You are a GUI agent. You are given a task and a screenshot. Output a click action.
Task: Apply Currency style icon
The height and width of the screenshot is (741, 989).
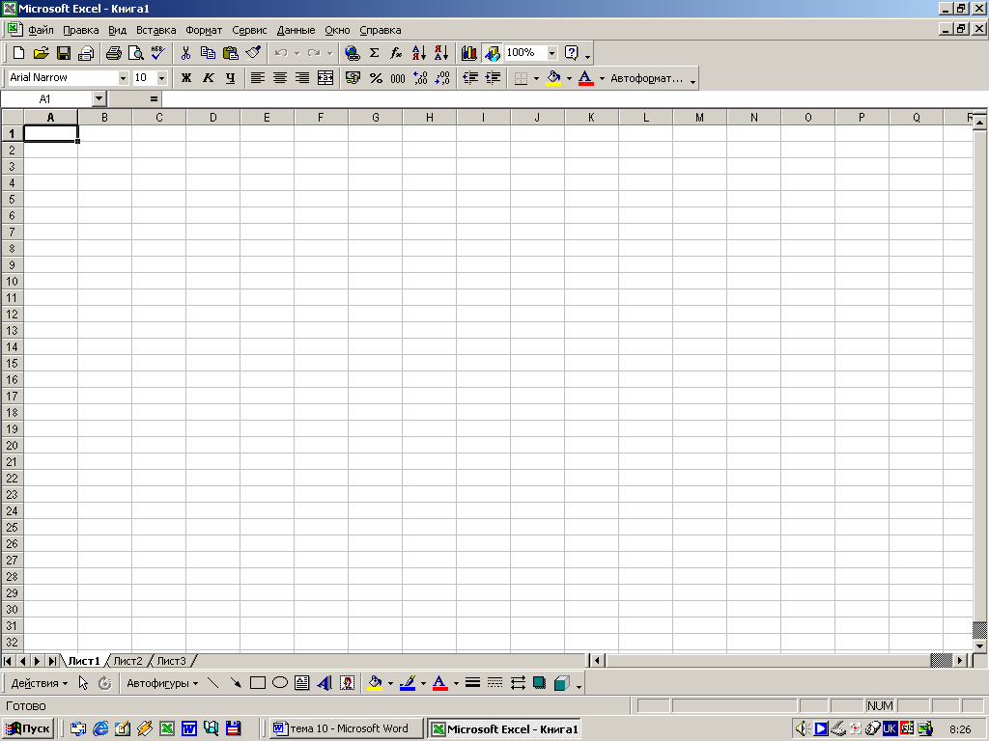pos(353,78)
